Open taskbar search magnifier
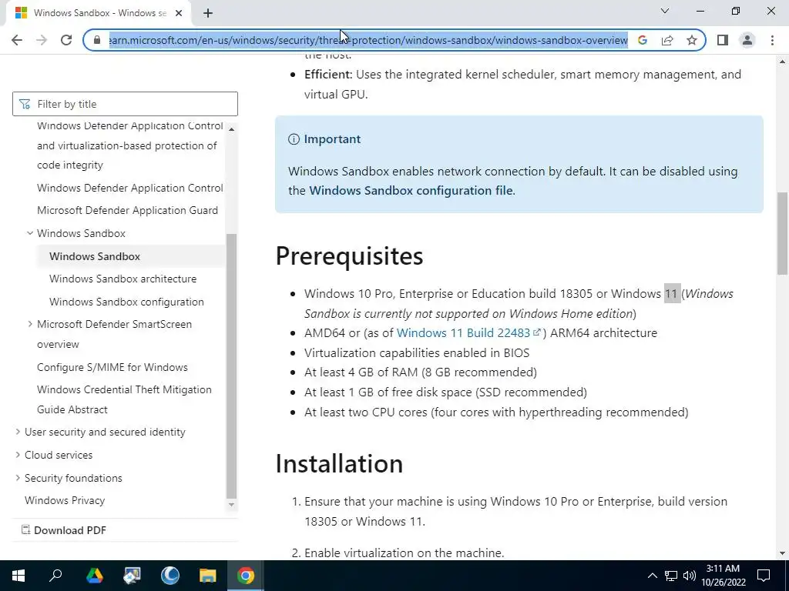This screenshot has height=591, width=789. point(55,576)
